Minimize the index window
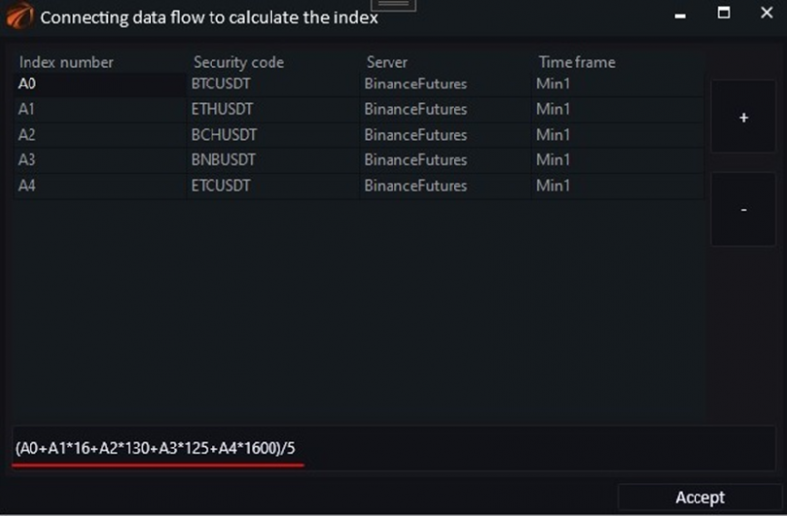 (x=680, y=16)
